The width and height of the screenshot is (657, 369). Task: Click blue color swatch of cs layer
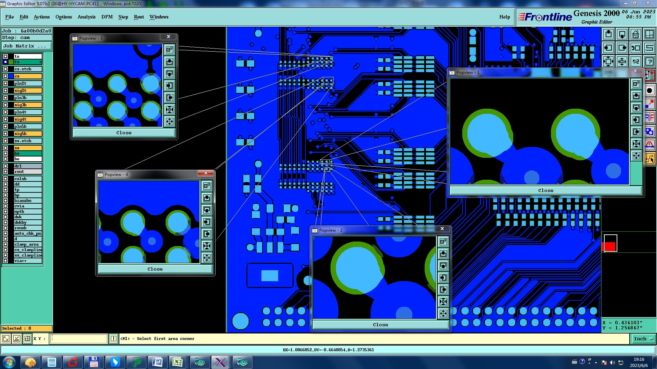click(11, 76)
